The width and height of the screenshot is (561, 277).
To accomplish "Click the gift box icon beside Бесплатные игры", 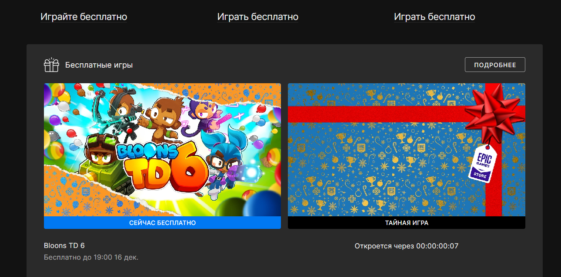I will [x=51, y=65].
